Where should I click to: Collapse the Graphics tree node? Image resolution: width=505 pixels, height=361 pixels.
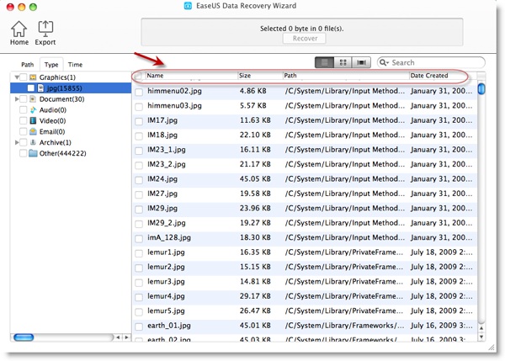[17, 77]
